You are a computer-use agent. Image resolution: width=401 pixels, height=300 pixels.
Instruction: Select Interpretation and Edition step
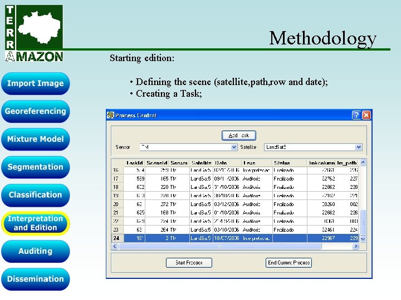[x=35, y=223]
